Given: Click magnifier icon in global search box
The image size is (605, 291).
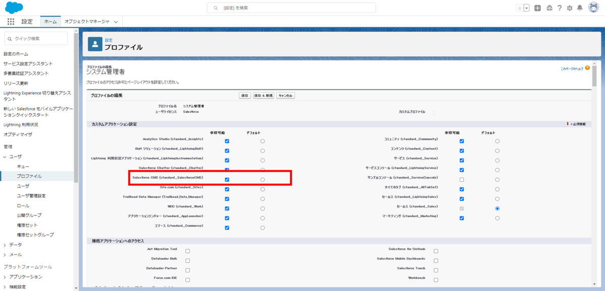Looking at the screenshot, I should (x=216, y=8).
